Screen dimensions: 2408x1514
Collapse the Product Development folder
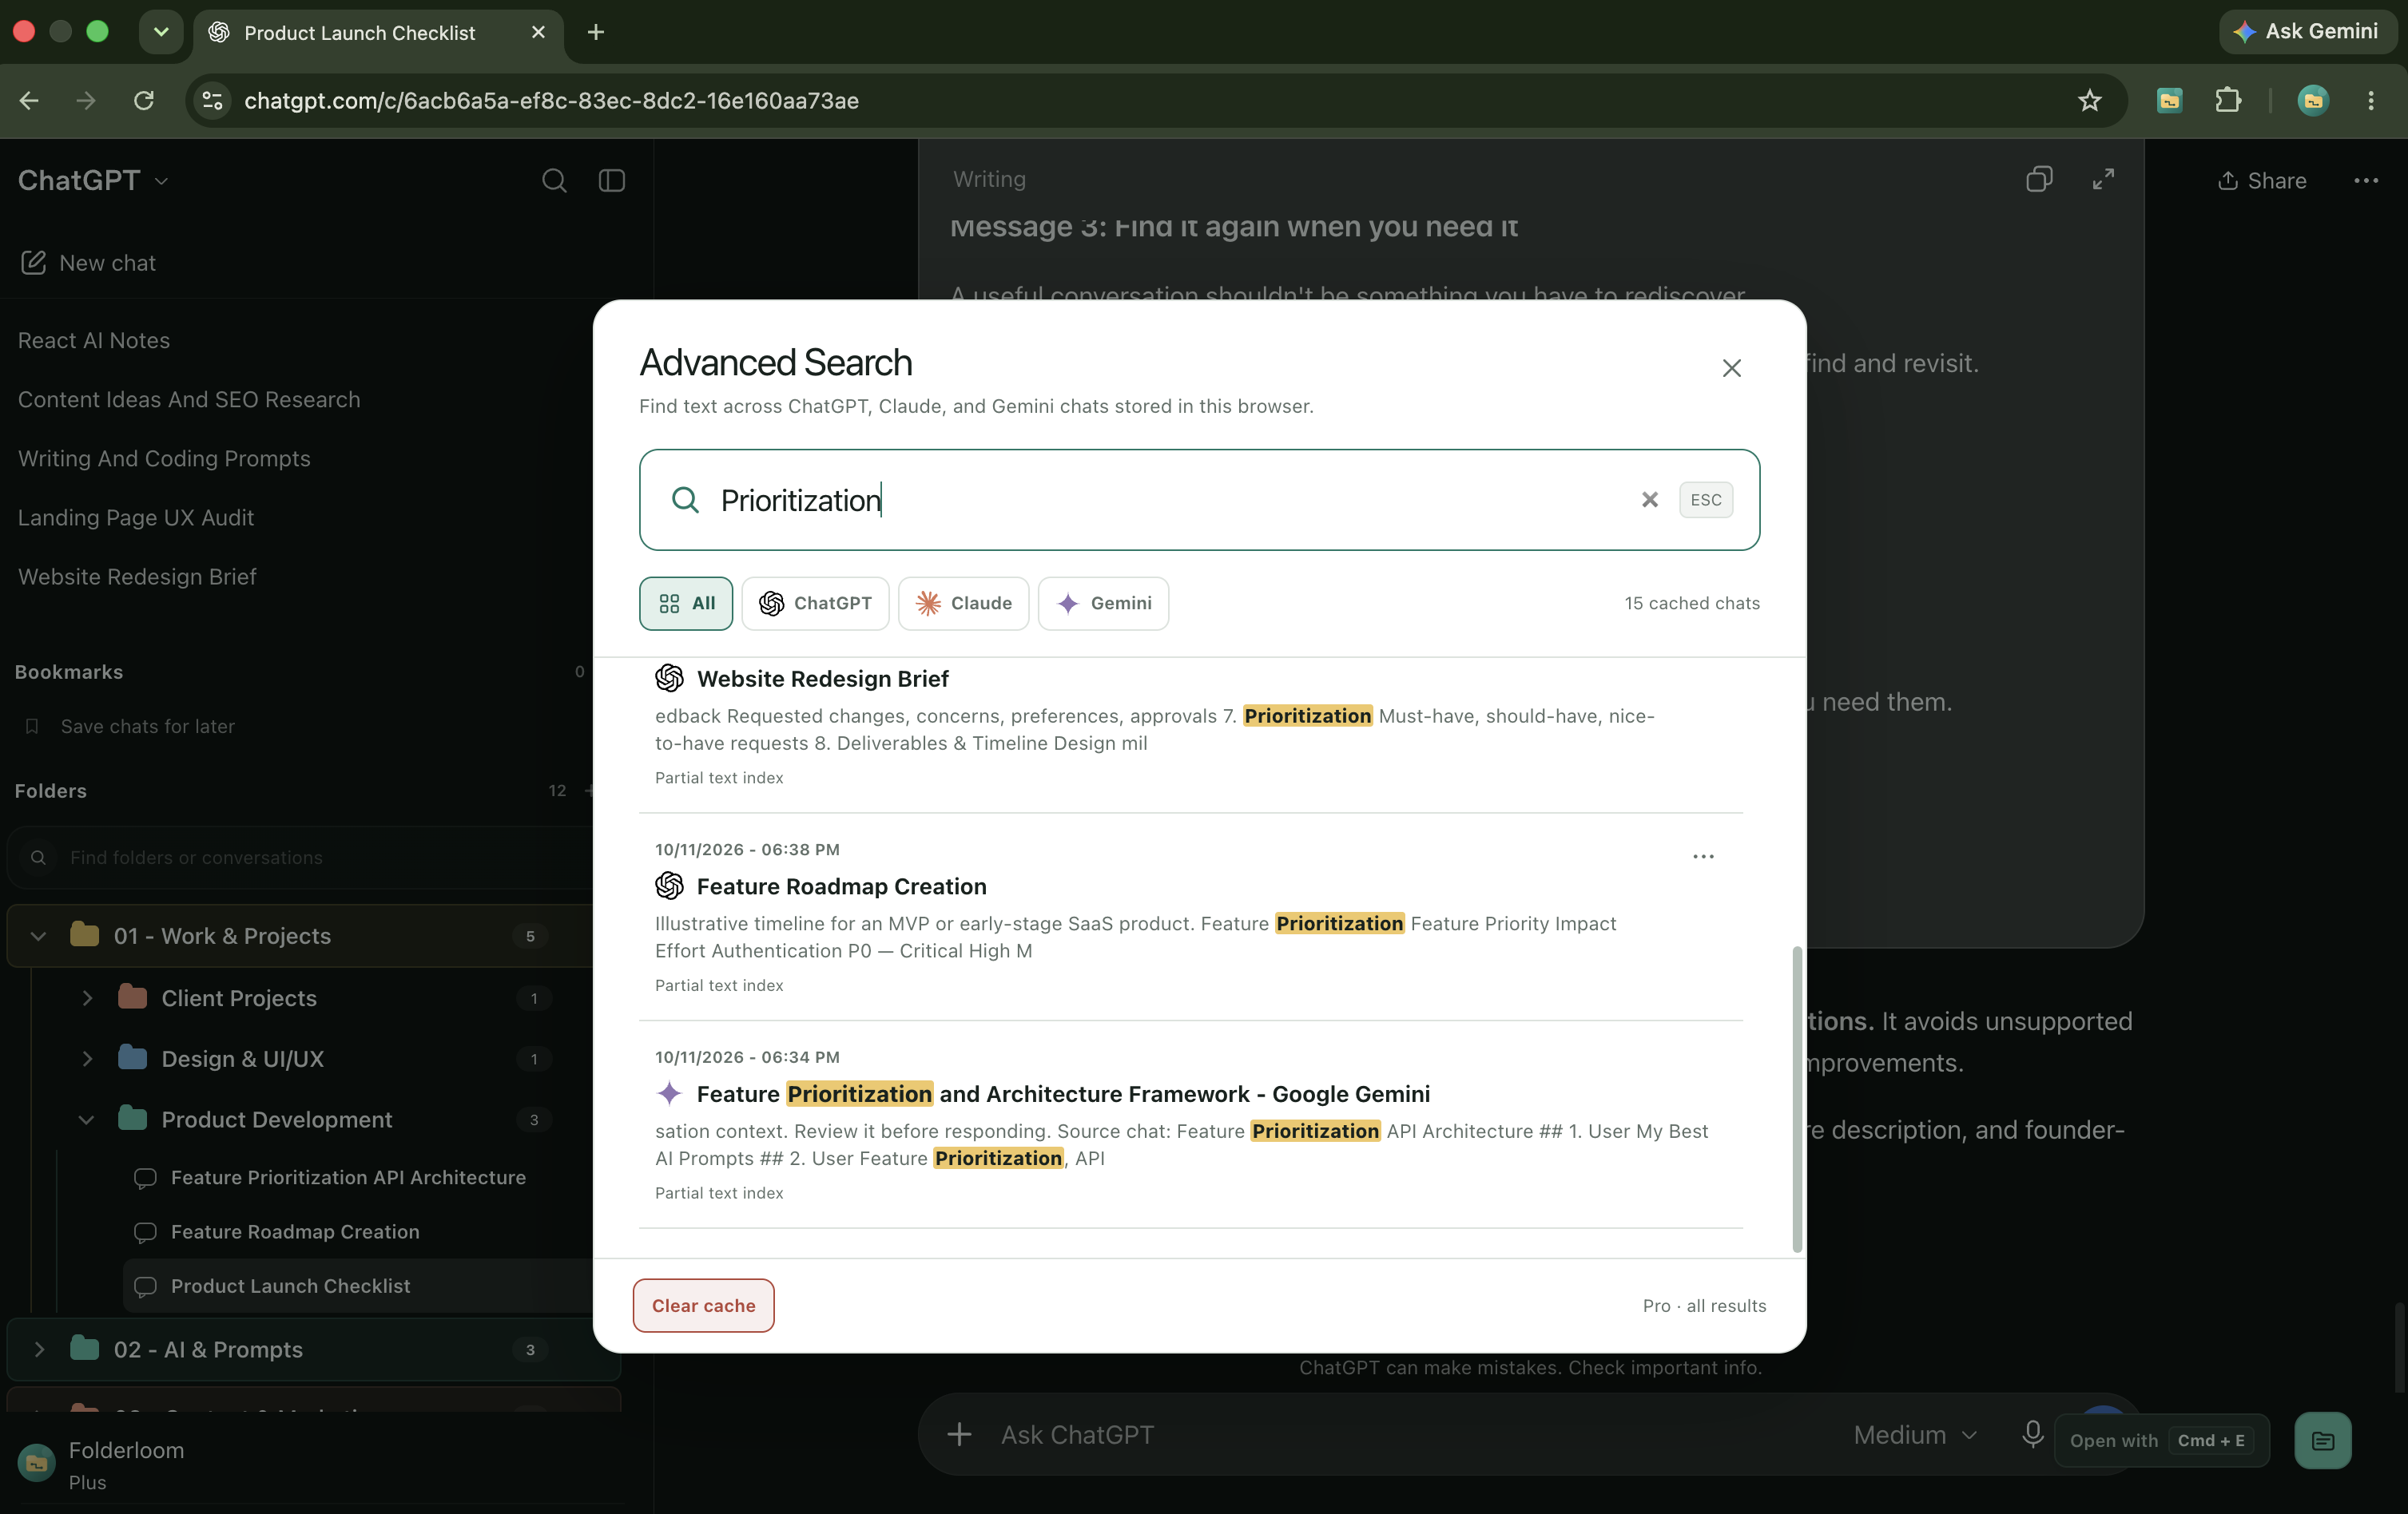87,1120
